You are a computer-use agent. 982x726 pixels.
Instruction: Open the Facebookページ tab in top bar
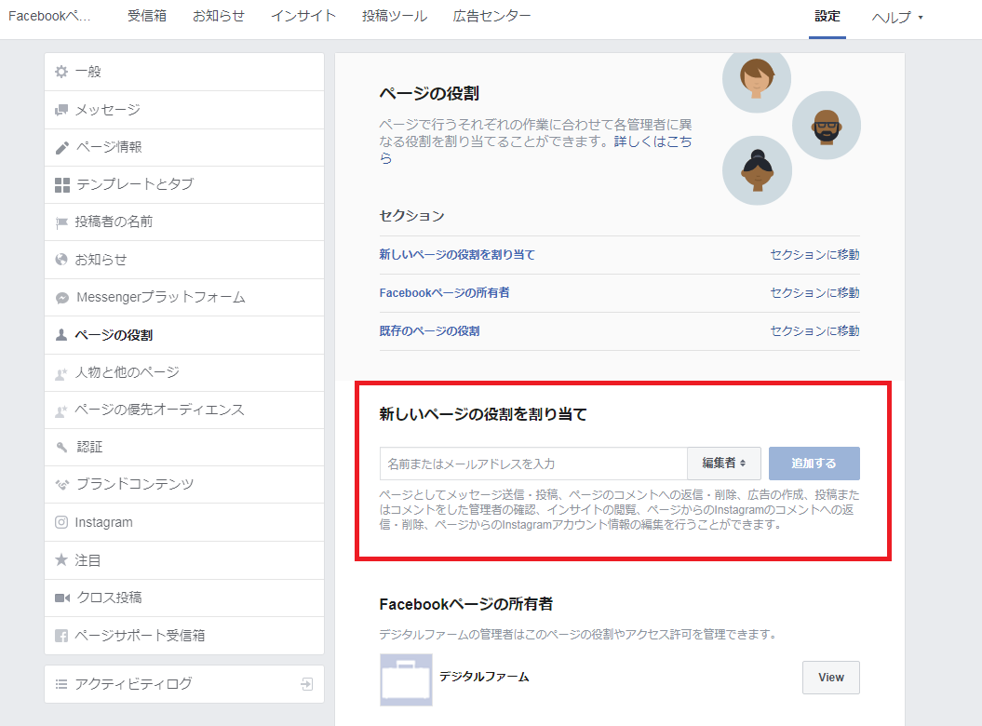pyautogui.click(x=49, y=16)
